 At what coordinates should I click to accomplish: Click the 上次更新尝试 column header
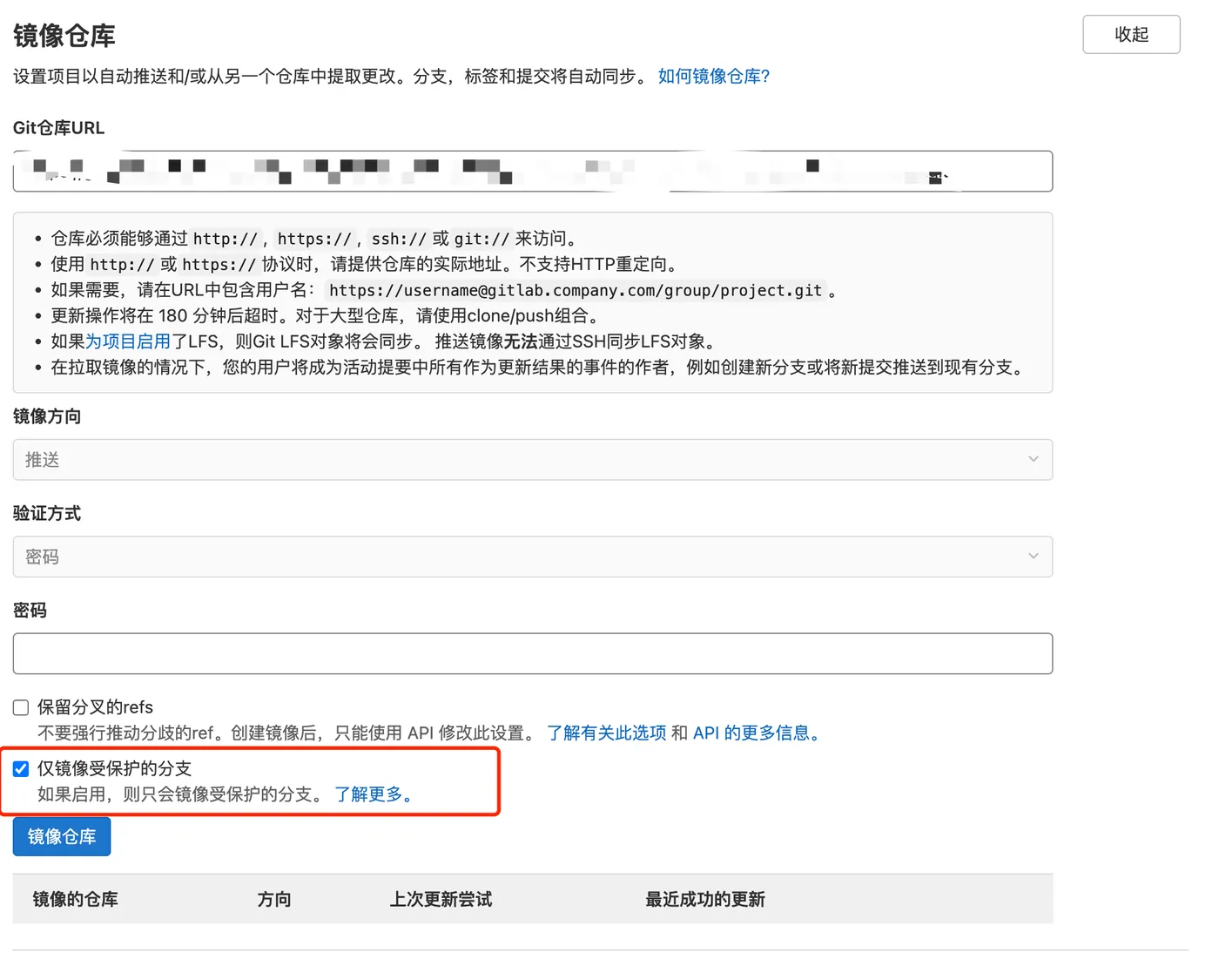tap(441, 899)
